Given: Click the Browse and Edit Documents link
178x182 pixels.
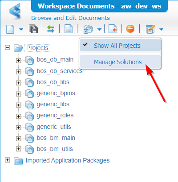Looking at the screenshot, I should click(x=70, y=18).
